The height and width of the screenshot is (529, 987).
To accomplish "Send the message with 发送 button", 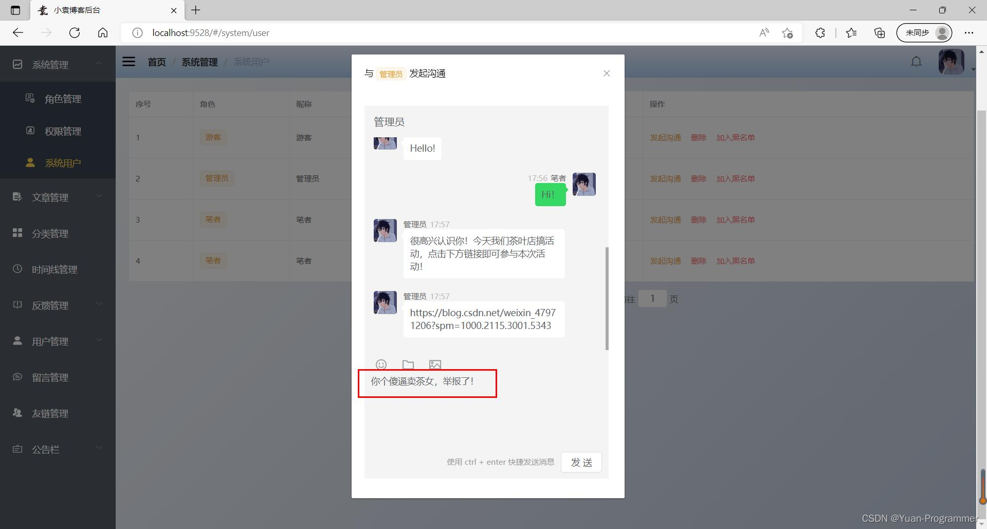I will point(581,462).
